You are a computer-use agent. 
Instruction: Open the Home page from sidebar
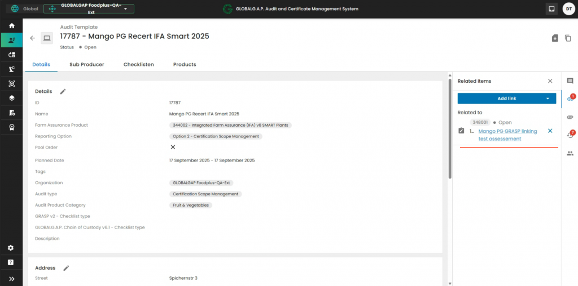pos(11,26)
